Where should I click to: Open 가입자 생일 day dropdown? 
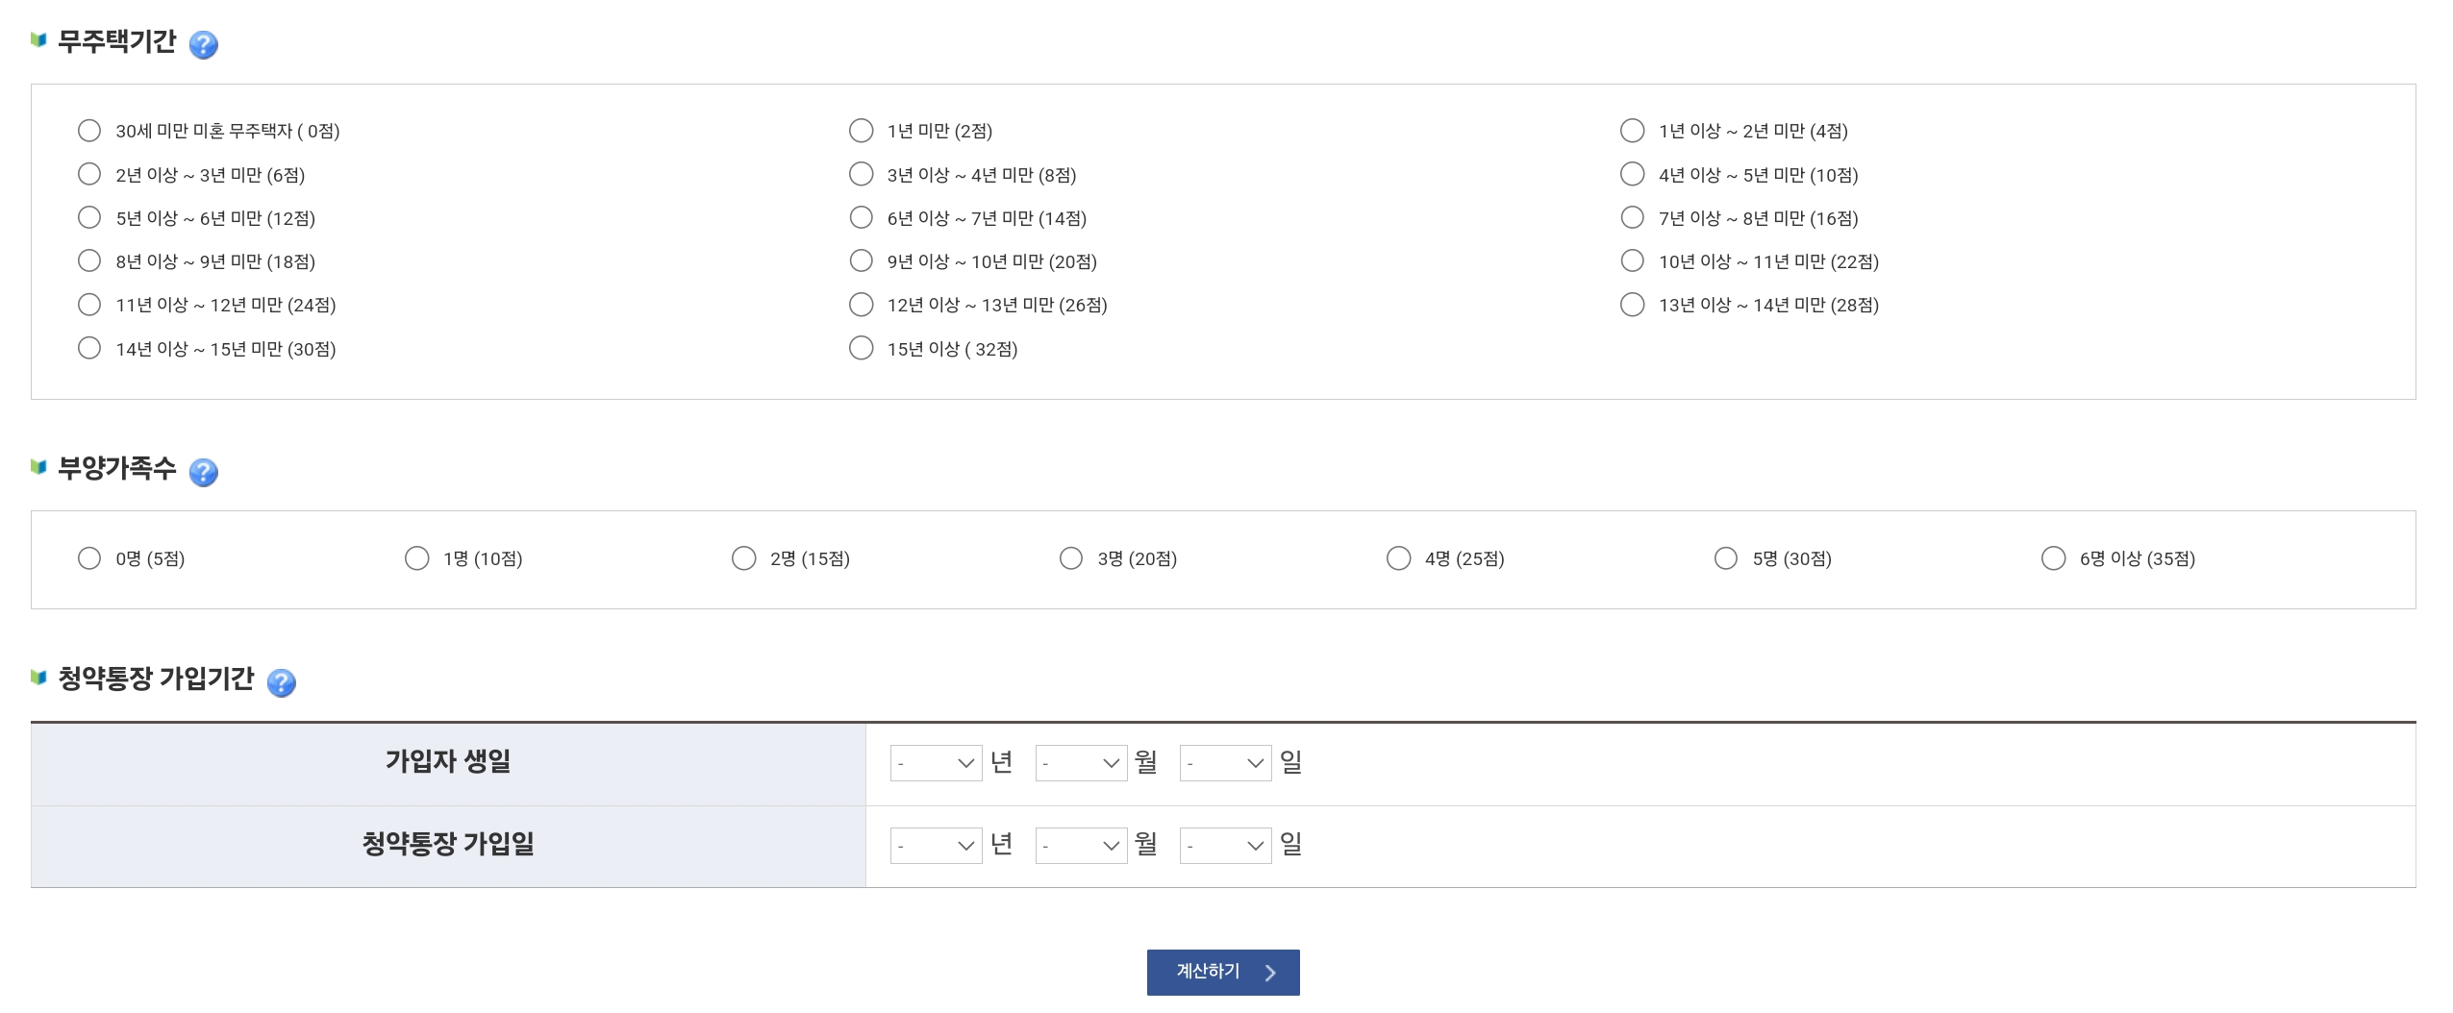pyautogui.click(x=1225, y=763)
